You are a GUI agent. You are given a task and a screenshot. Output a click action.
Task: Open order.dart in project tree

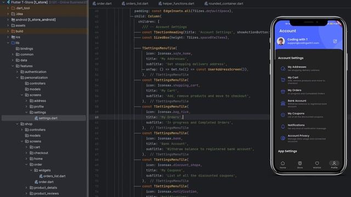click(44, 182)
